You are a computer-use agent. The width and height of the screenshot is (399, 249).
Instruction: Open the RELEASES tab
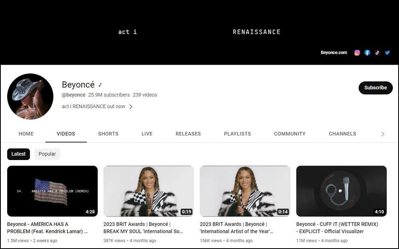pyautogui.click(x=188, y=134)
